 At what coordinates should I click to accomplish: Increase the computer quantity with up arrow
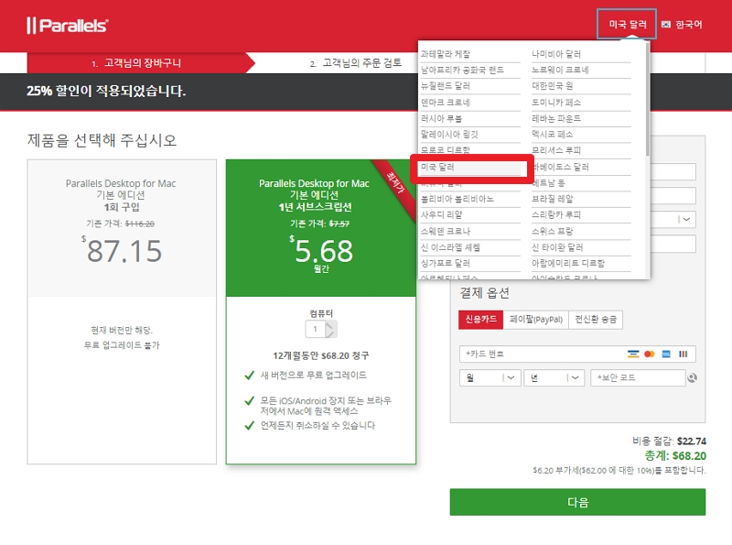click(330, 325)
